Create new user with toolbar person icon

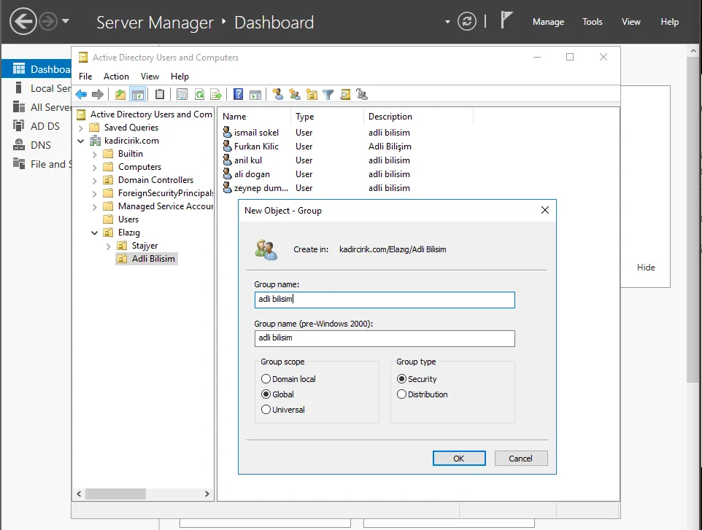tap(277, 94)
